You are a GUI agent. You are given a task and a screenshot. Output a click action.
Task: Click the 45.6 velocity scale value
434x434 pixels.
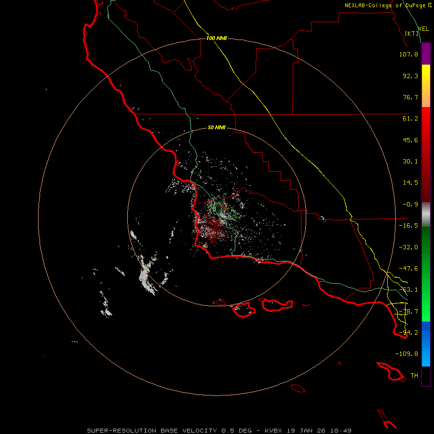click(410, 140)
